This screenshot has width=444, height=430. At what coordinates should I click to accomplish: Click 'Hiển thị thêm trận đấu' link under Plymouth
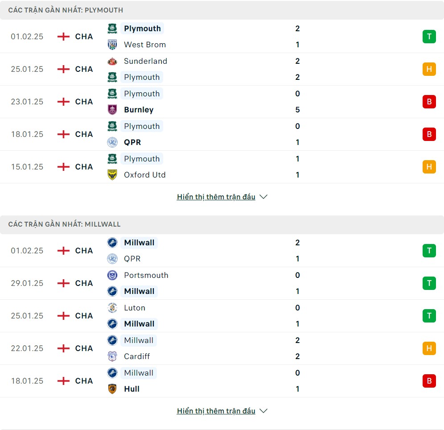[216, 197]
